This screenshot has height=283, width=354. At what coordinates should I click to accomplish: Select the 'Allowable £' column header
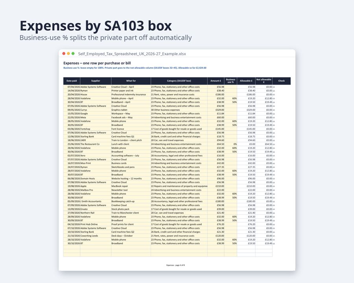(246, 81)
